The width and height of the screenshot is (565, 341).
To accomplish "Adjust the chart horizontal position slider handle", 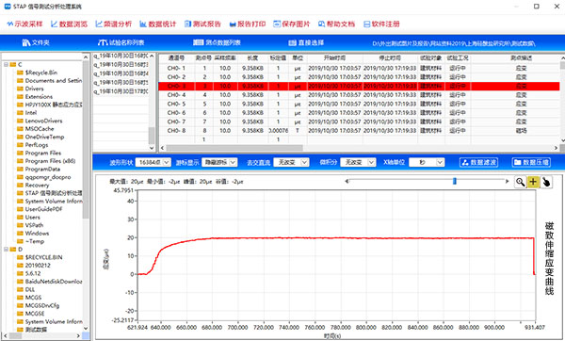I will (455, 181).
